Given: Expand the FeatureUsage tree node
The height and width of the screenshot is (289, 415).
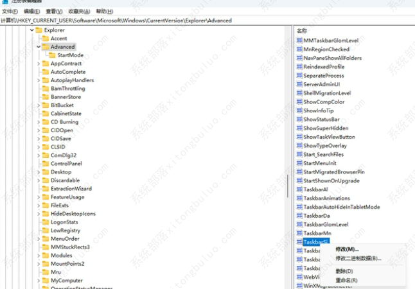Looking at the screenshot, I should (x=39, y=197).
